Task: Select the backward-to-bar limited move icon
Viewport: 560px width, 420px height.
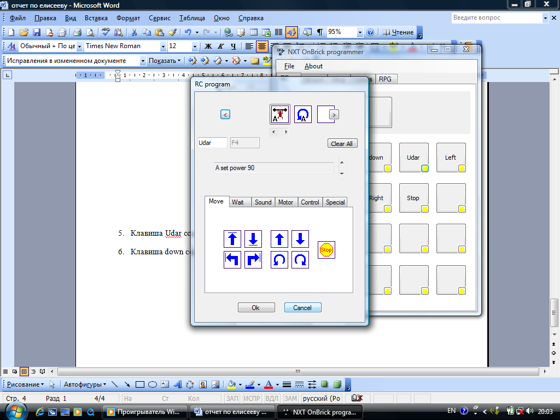Action: (x=253, y=239)
